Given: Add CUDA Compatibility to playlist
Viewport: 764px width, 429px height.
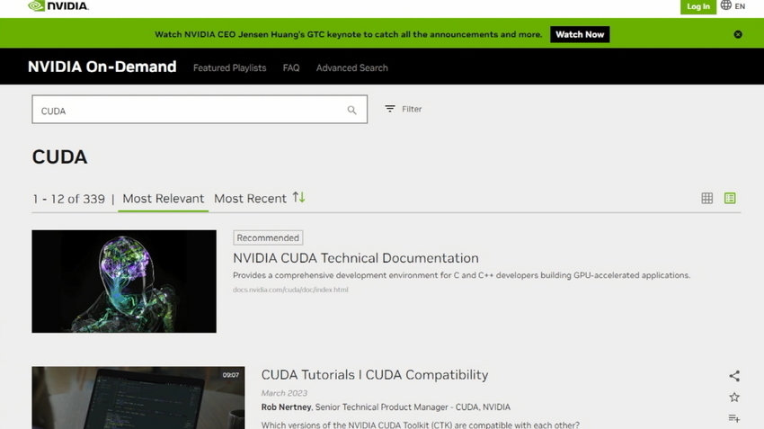Looking at the screenshot, I should [734, 418].
